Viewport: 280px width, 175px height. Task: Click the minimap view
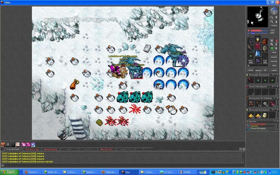coord(258,17)
